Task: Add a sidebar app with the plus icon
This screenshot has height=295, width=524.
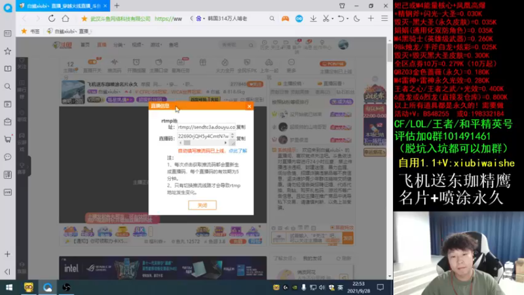Action: coord(8,254)
